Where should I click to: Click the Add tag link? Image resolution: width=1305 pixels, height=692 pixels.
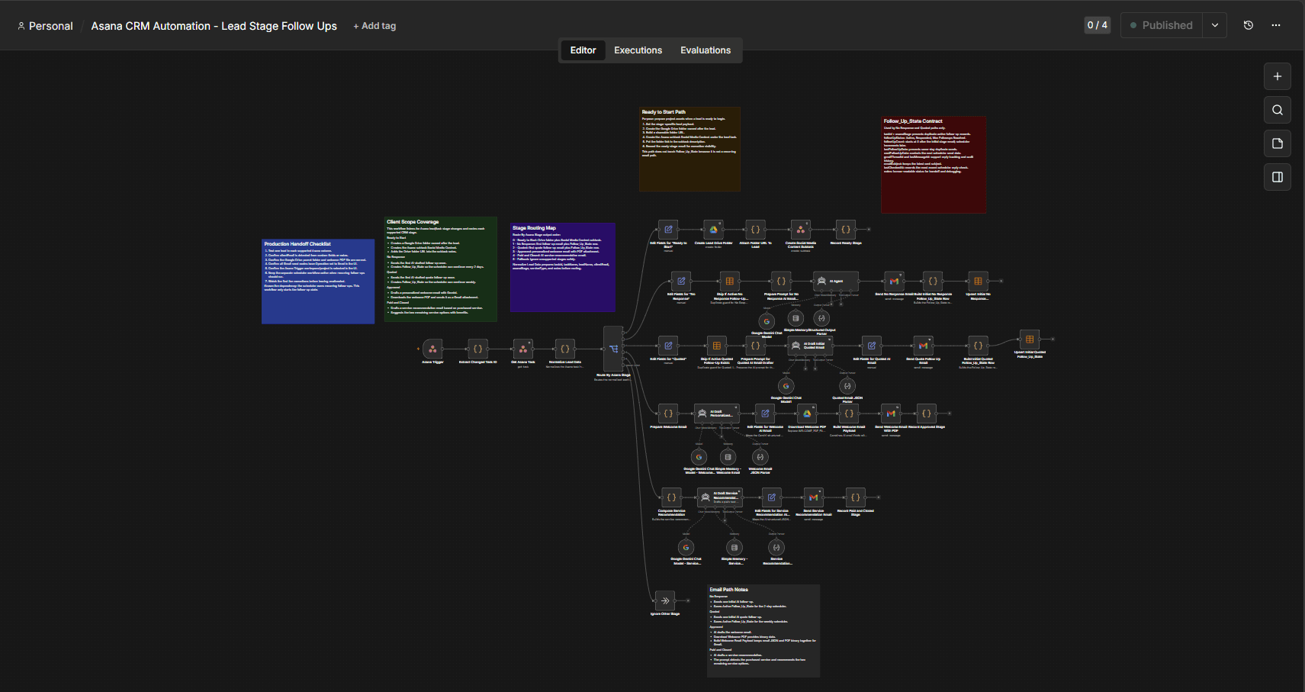tap(374, 26)
